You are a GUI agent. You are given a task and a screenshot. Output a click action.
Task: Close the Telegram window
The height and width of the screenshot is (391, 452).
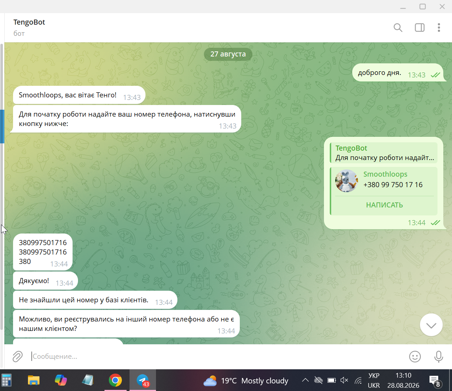442,7
